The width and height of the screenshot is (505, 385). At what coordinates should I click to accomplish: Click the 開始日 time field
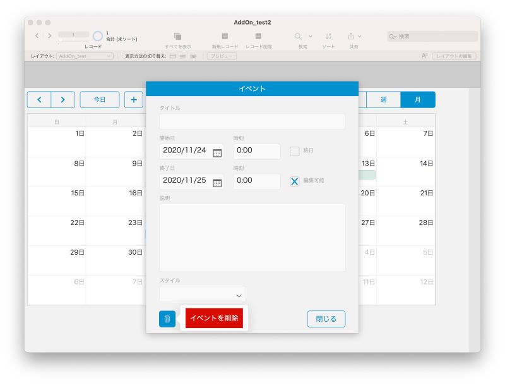(257, 151)
